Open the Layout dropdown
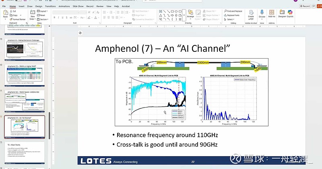Screen dimensions: 322x169 pyautogui.click(x=42, y=11)
